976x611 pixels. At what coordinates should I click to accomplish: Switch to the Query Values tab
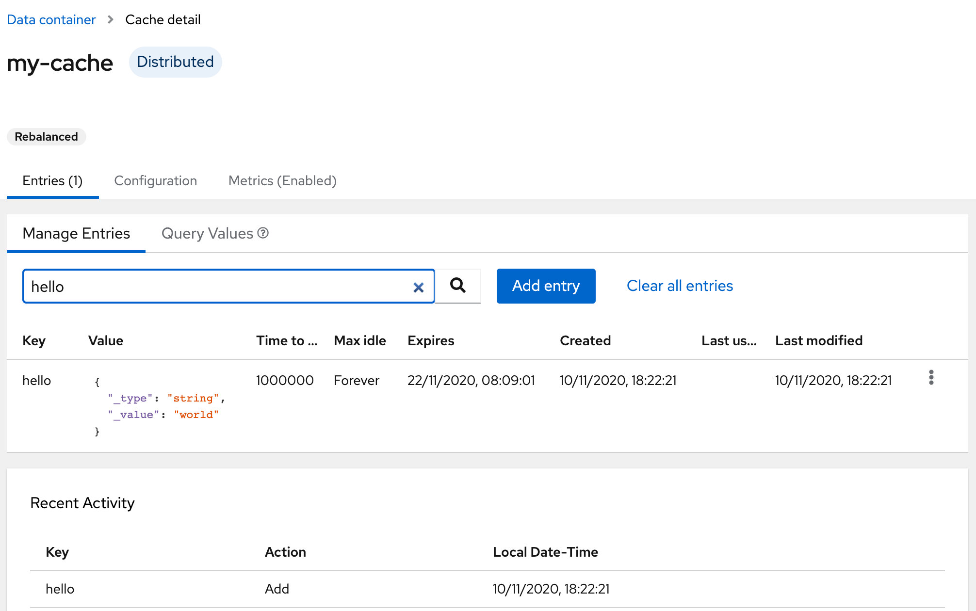[207, 233]
